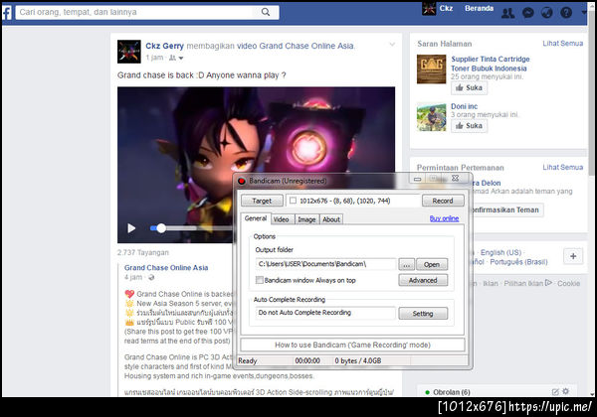Click Lihat Semua in Saran Halaman
Screen dimensions: 597x417
pyautogui.click(x=563, y=44)
